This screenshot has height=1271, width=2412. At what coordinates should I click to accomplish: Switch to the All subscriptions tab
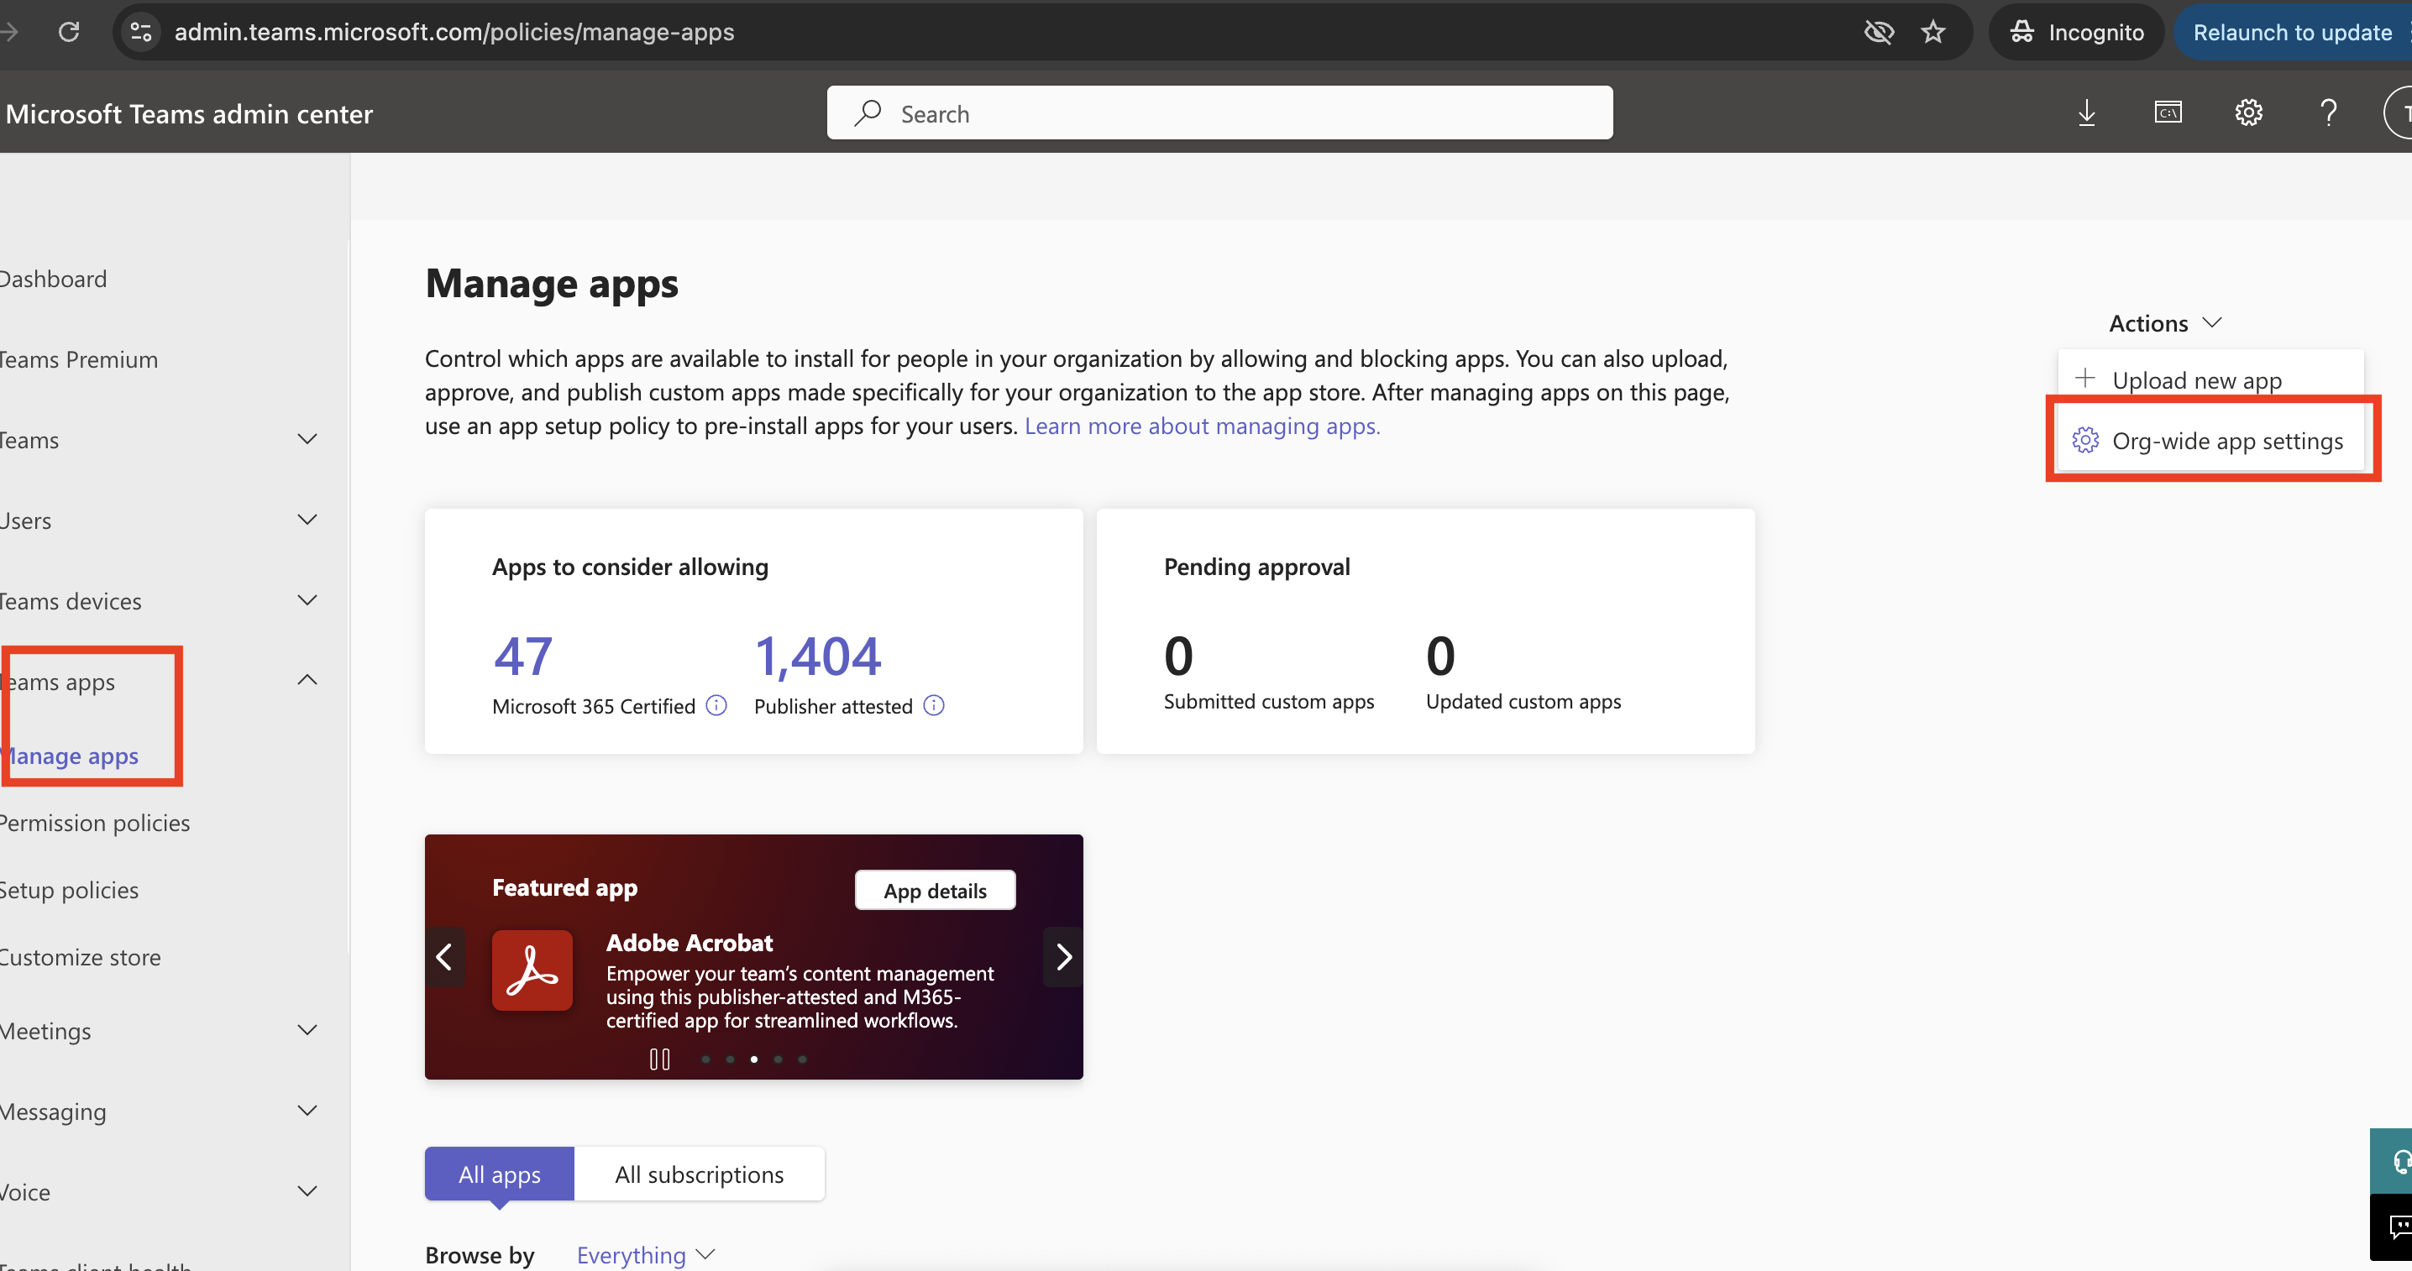tap(699, 1174)
